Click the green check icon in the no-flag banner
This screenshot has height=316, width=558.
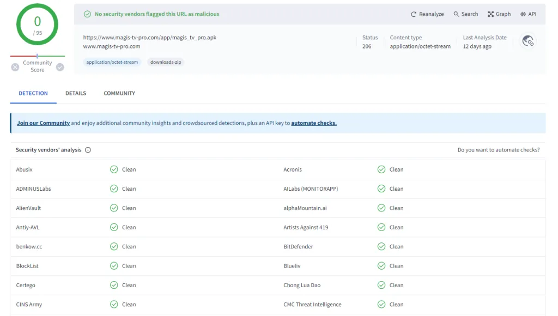click(x=87, y=14)
